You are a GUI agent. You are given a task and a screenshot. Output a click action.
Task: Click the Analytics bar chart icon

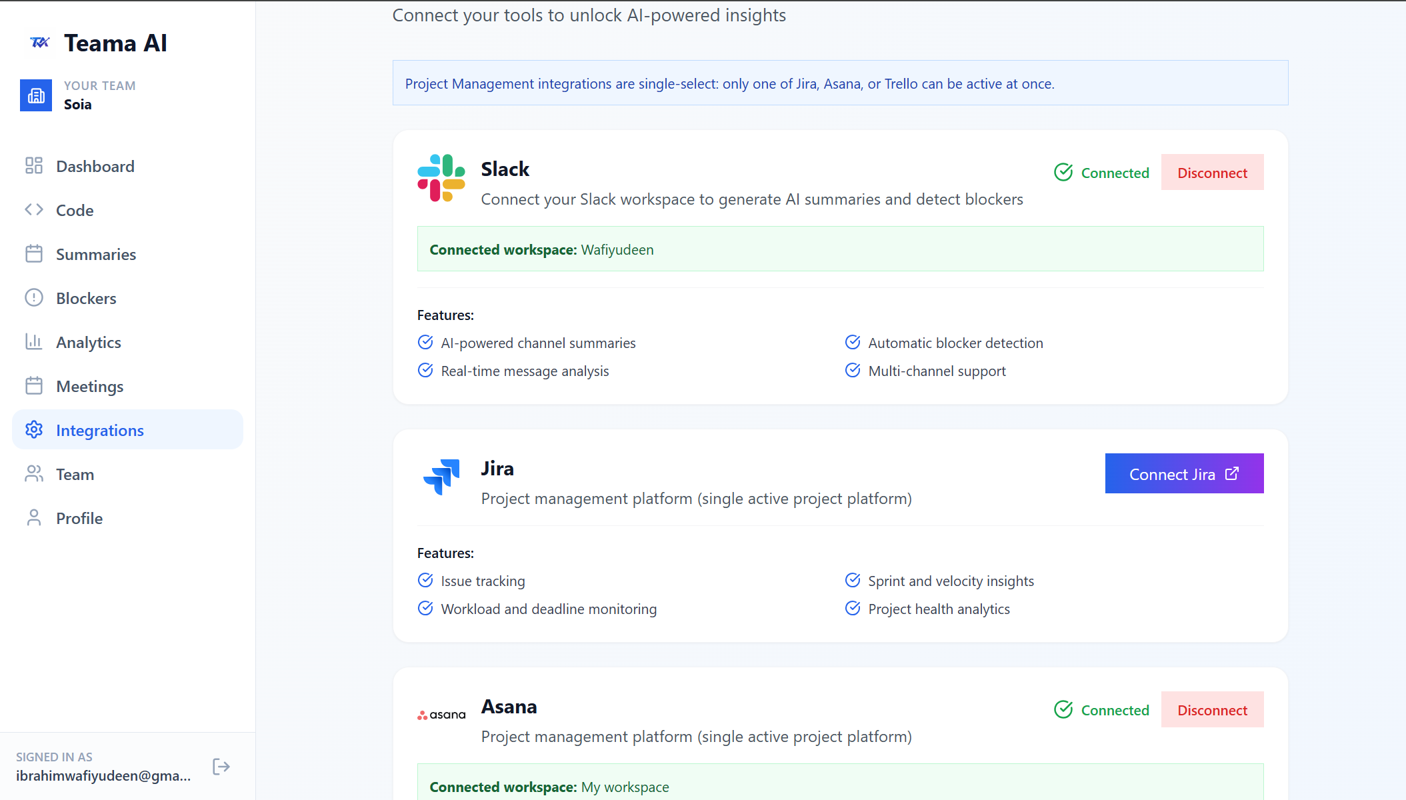pos(34,342)
